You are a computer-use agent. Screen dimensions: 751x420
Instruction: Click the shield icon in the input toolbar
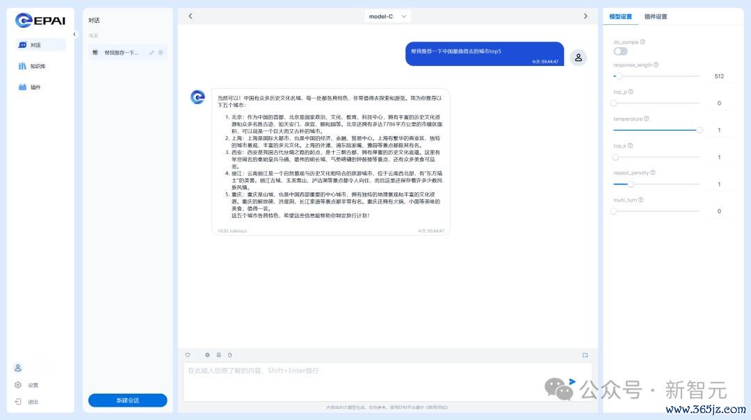188,355
